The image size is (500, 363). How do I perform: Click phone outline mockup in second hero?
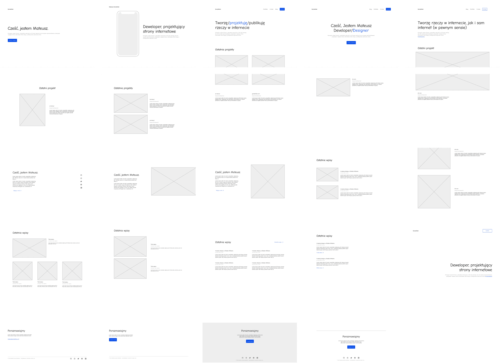click(128, 34)
